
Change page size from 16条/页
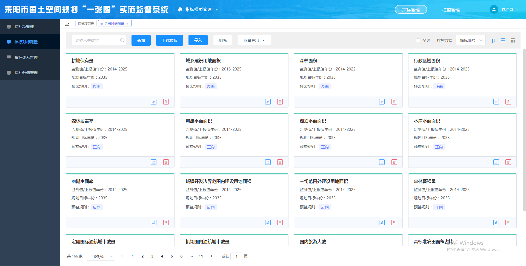(x=101, y=256)
